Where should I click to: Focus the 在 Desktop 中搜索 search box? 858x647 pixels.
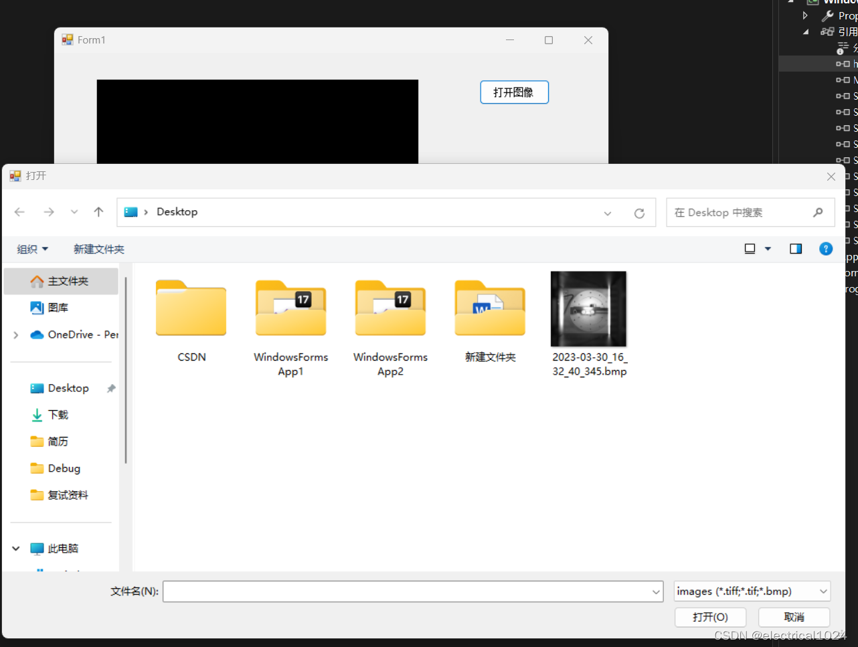coord(750,212)
